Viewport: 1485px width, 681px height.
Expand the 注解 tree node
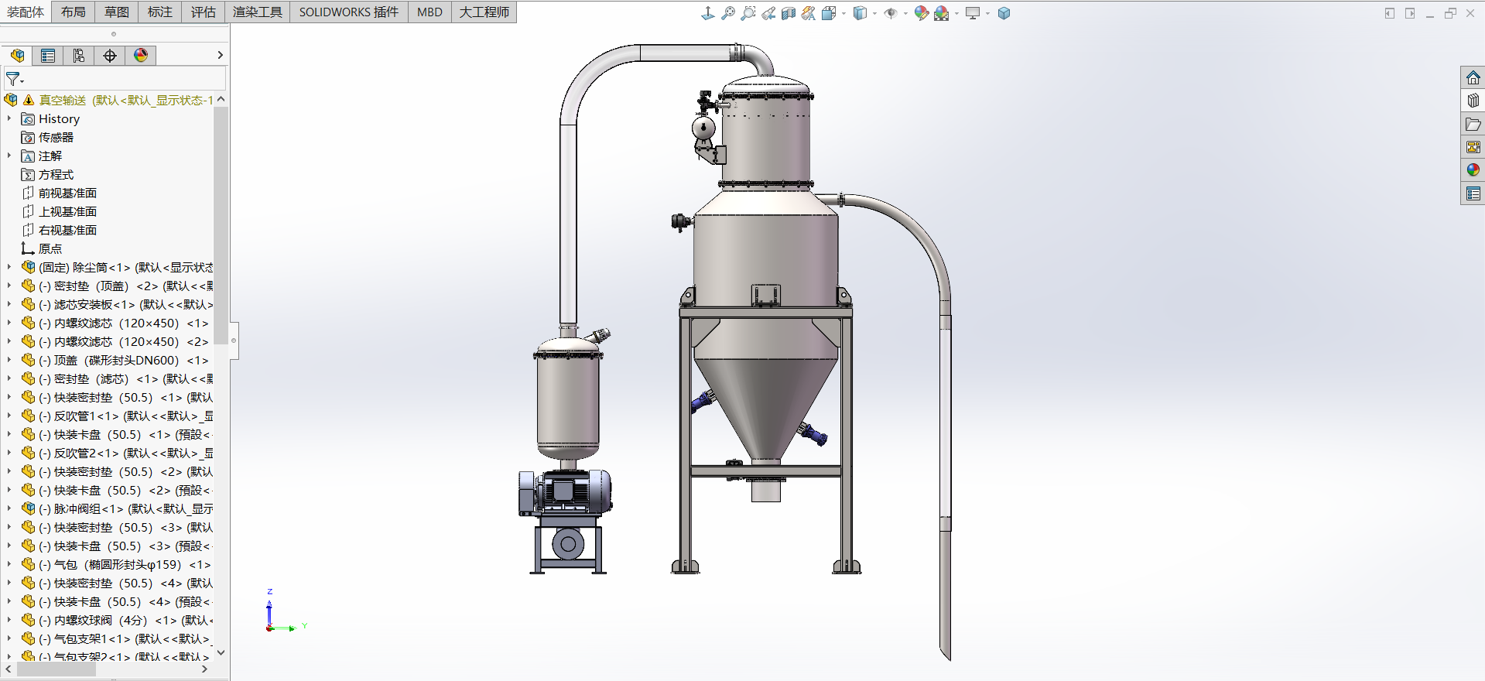[x=9, y=156]
